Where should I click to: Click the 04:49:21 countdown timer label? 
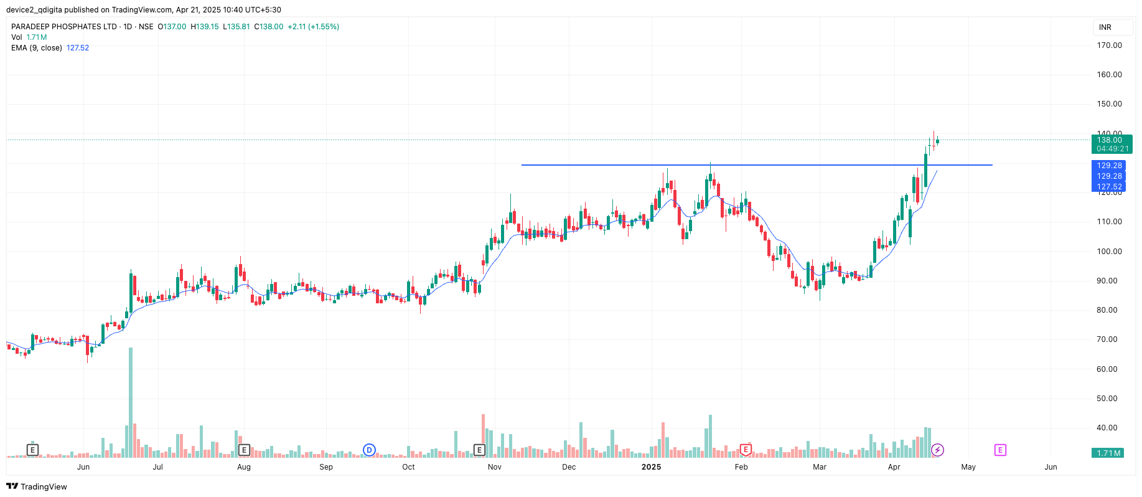pyautogui.click(x=1112, y=149)
